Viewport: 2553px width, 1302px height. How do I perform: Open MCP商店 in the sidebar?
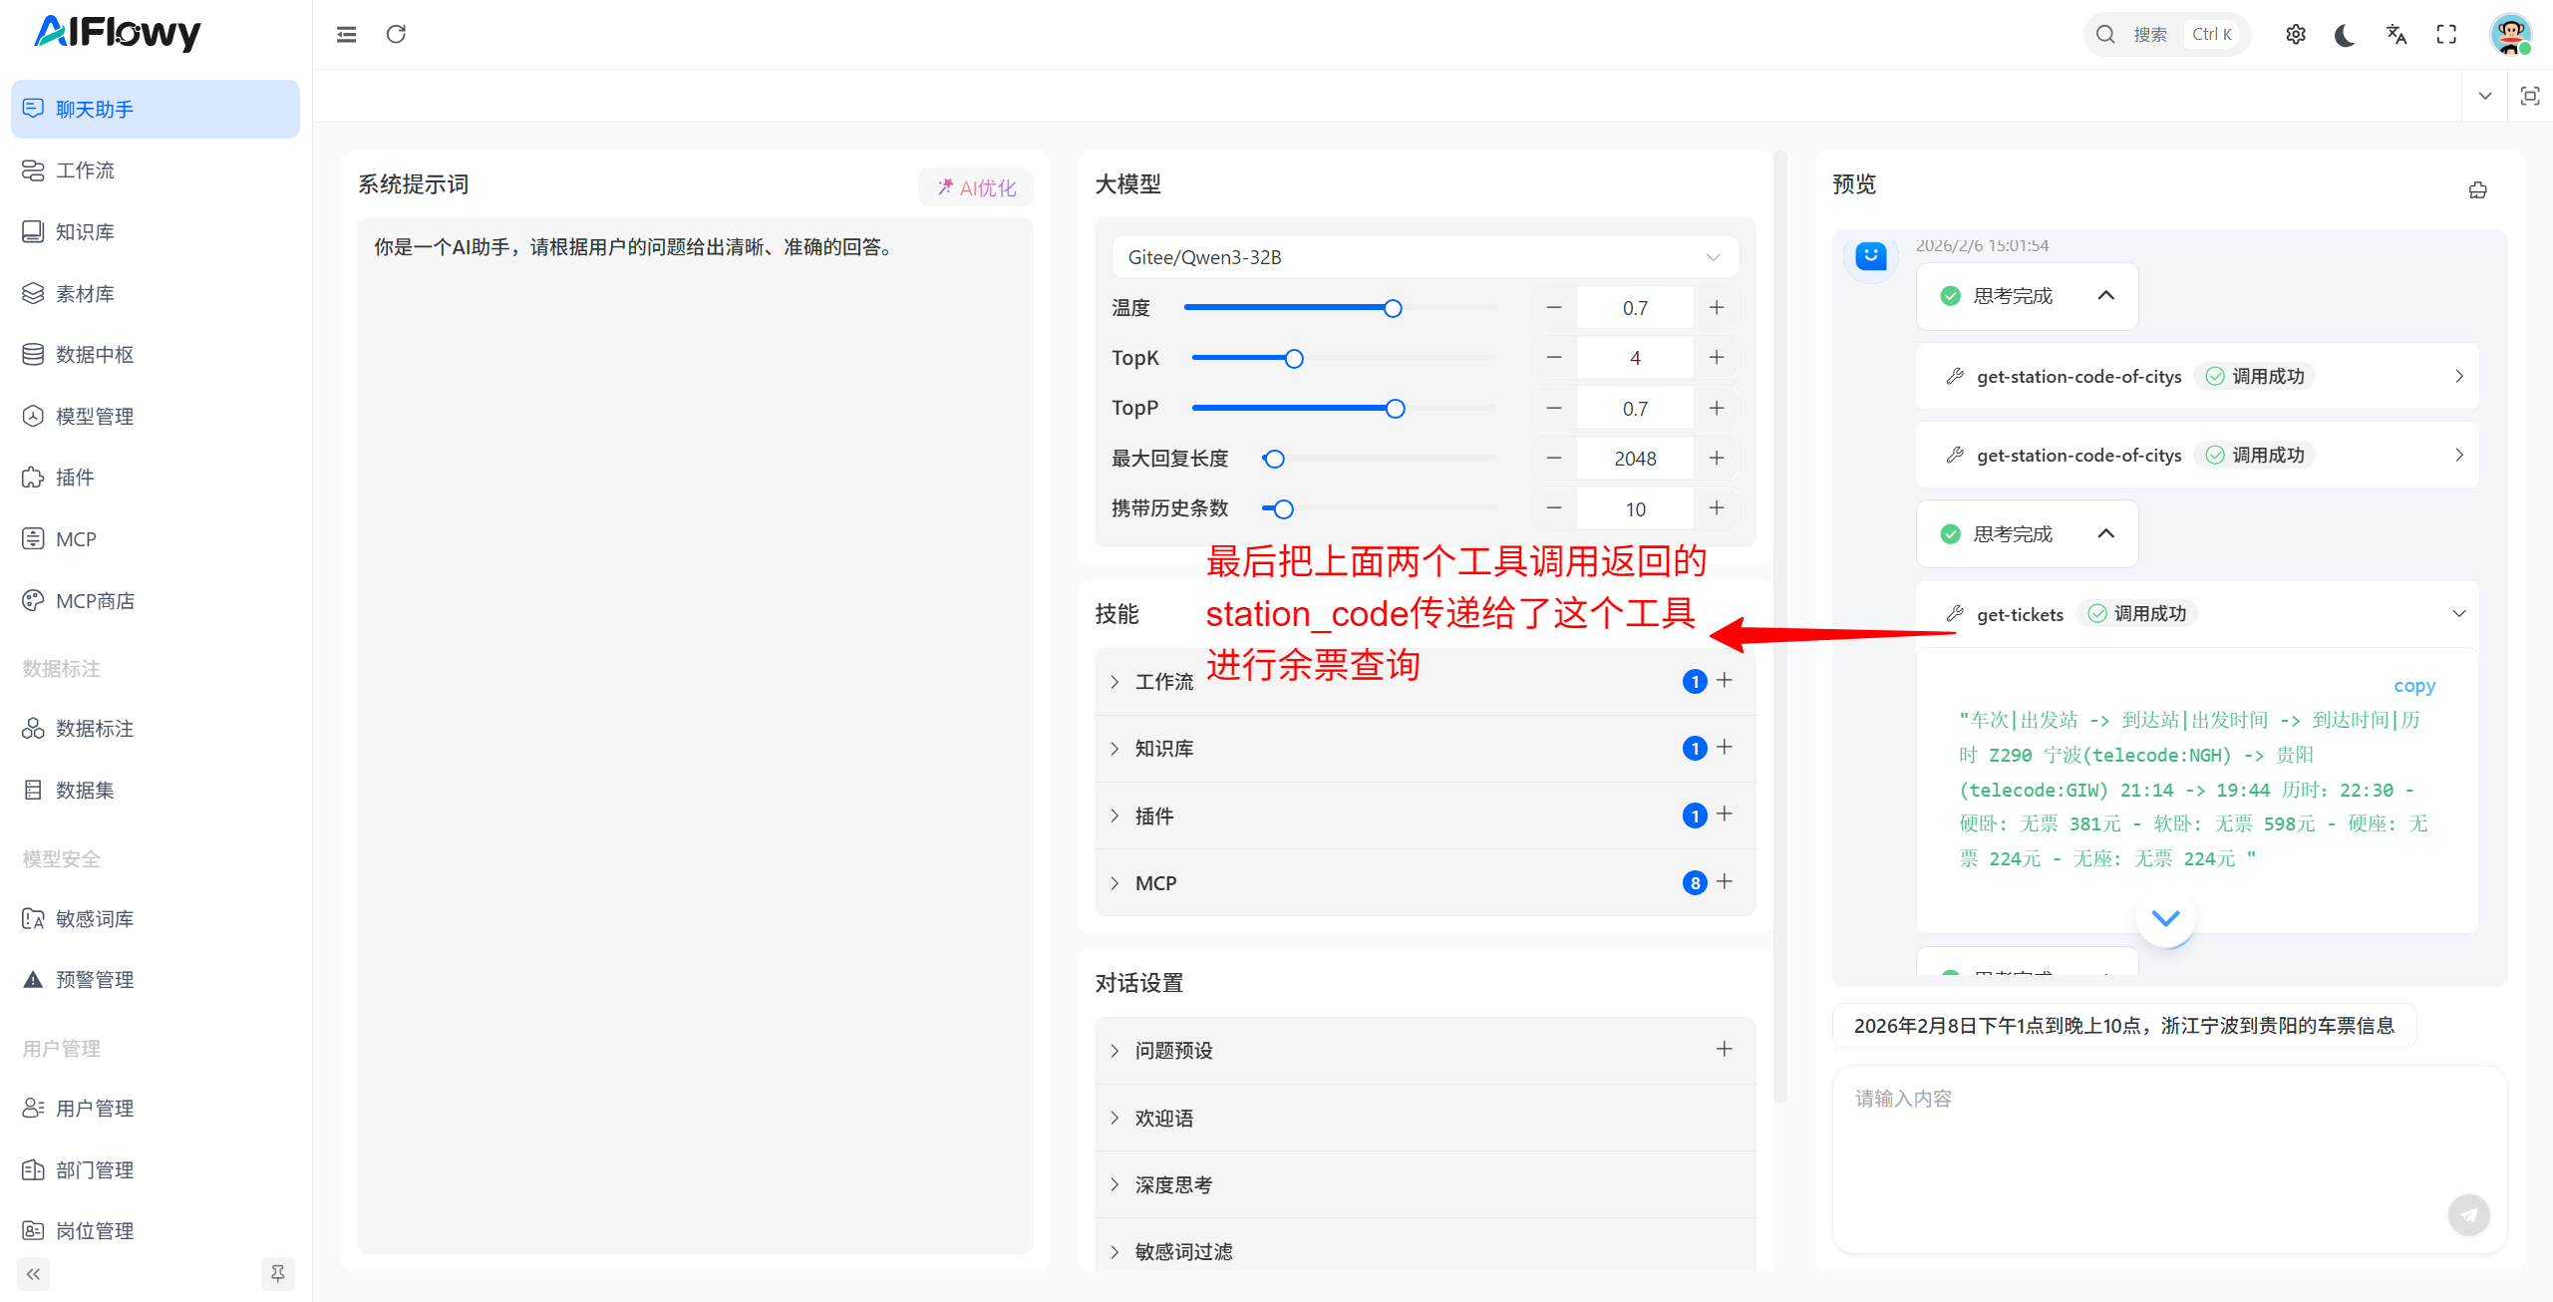95,601
